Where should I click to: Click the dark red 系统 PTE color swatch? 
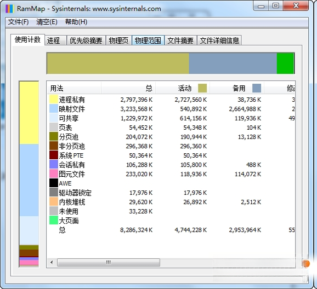(54, 155)
